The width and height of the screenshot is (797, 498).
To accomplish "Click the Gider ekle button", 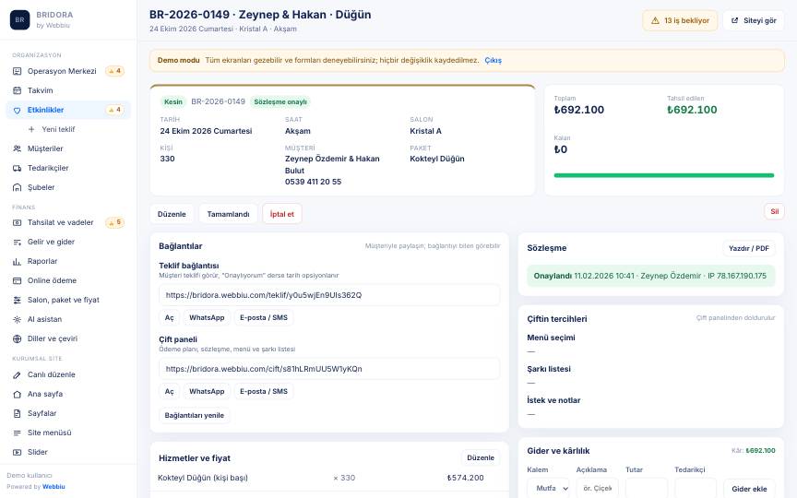I will coord(749,489).
